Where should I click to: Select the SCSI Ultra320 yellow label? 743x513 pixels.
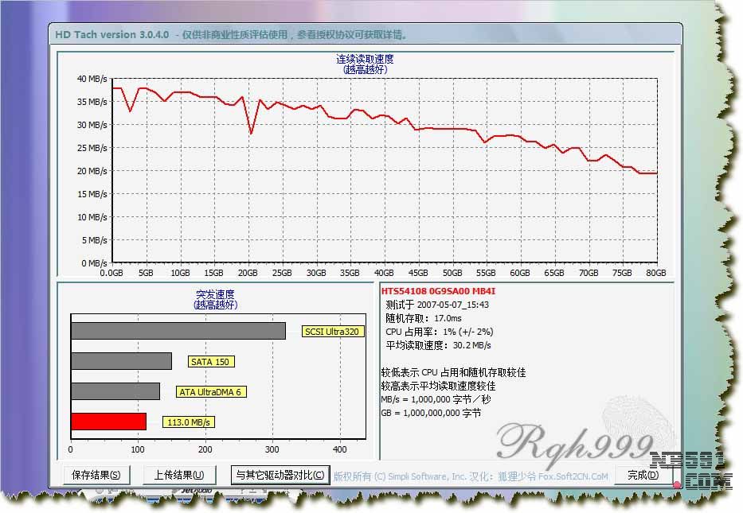(333, 332)
